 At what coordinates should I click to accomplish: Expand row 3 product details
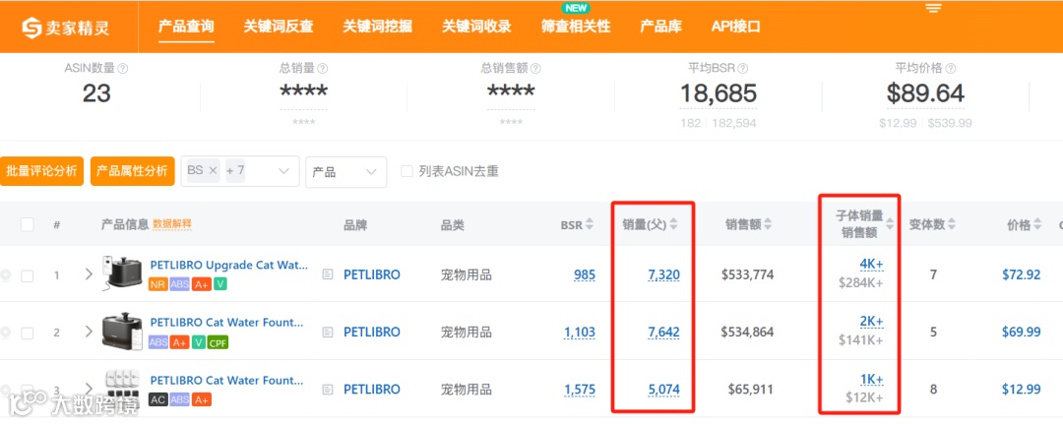click(89, 389)
